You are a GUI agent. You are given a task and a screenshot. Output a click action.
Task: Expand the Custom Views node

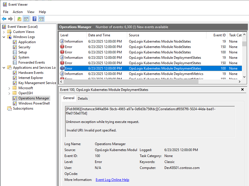[x=4, y=32]
